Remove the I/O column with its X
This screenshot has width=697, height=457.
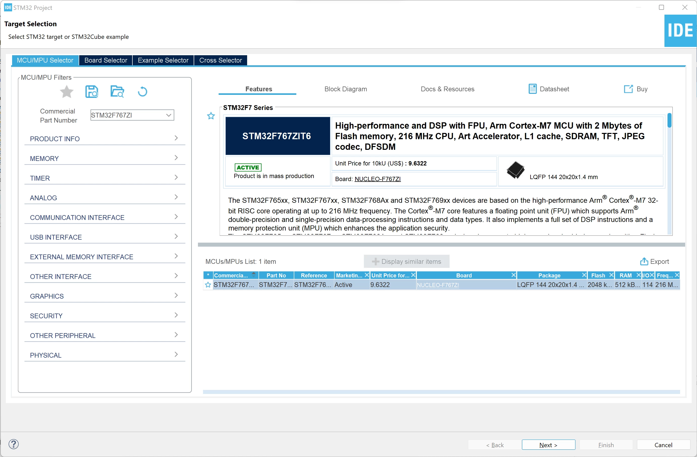[652, 275]
